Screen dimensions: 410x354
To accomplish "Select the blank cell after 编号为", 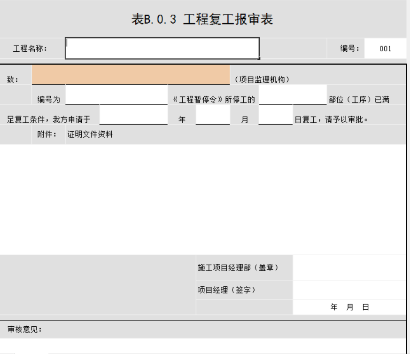I will 116,94.
